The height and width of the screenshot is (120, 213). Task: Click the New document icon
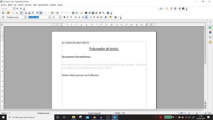(3, 13)
